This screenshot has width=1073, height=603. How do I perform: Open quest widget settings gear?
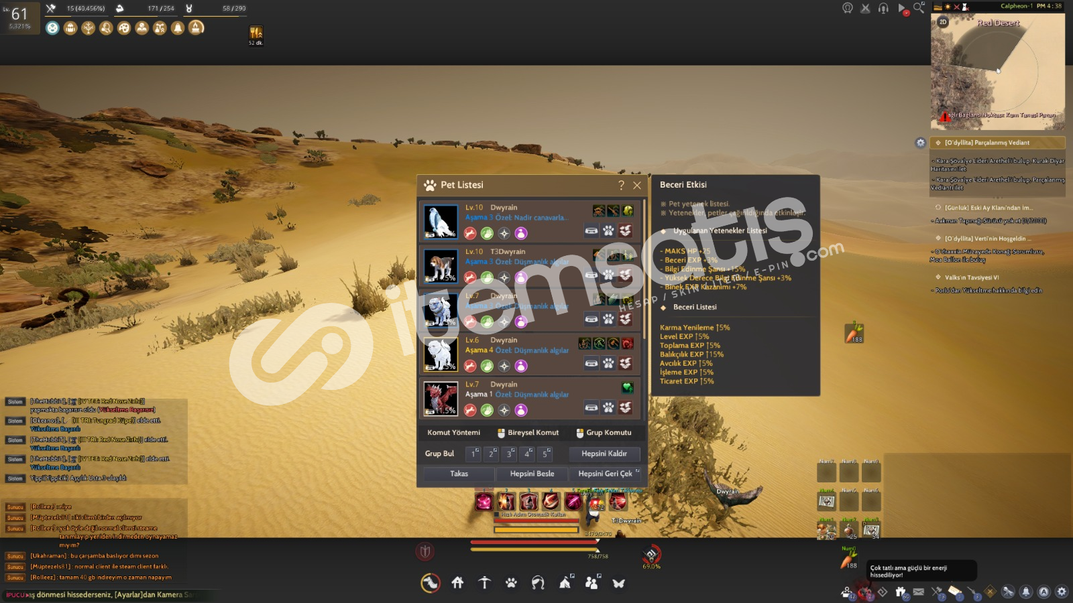(x=921, y=143)
